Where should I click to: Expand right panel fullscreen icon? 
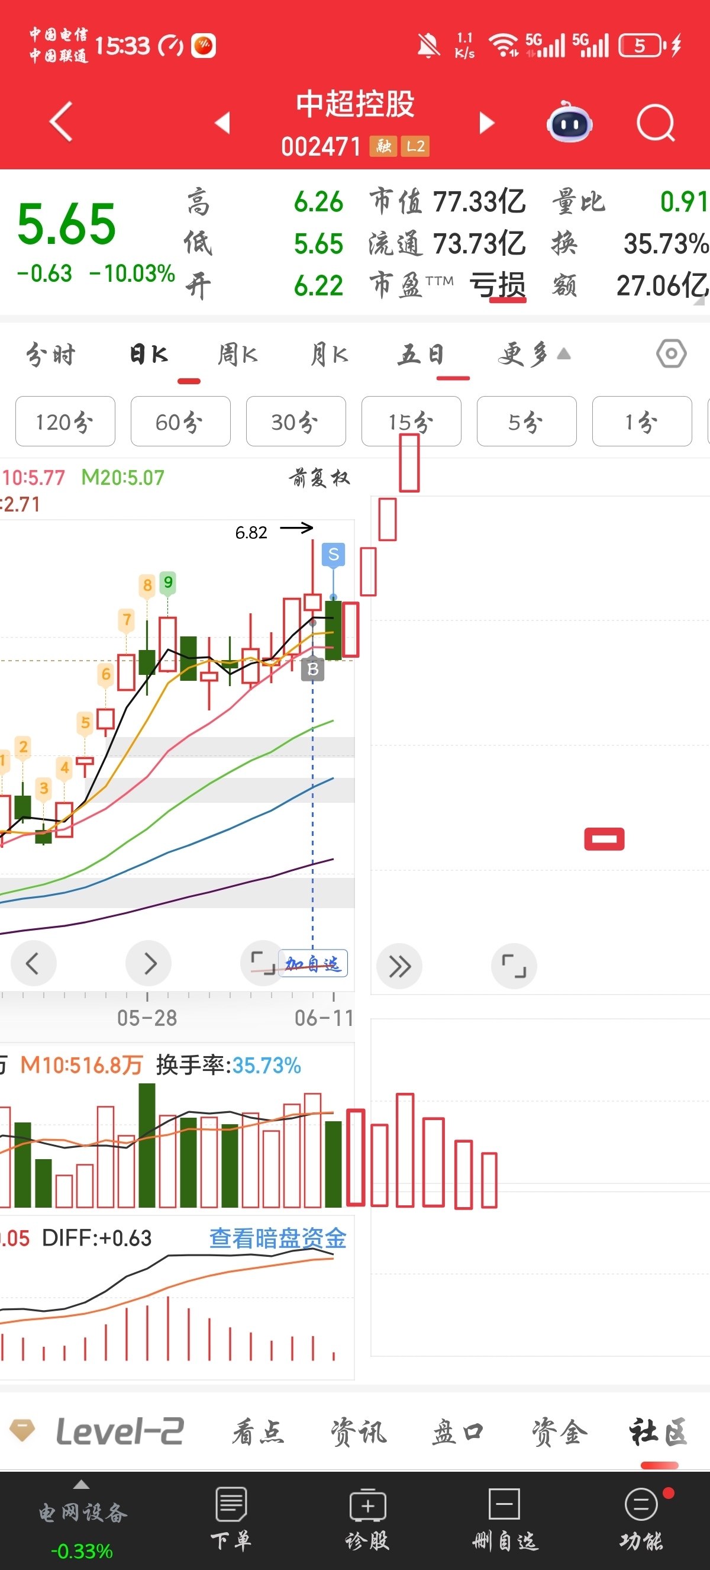point(514,967)
